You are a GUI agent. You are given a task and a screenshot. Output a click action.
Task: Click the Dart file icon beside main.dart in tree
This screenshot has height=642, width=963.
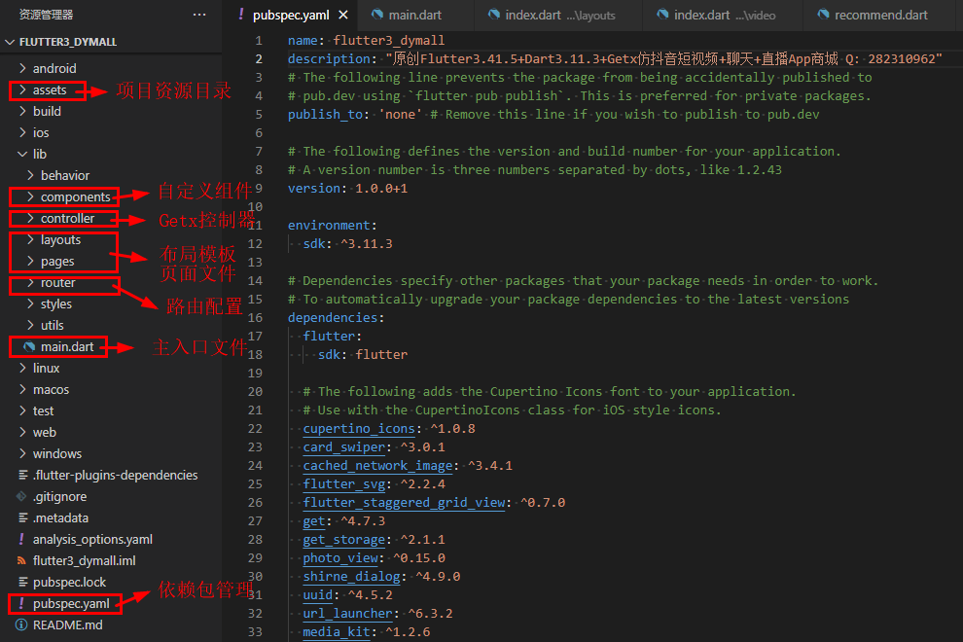[x=29, y=346]
